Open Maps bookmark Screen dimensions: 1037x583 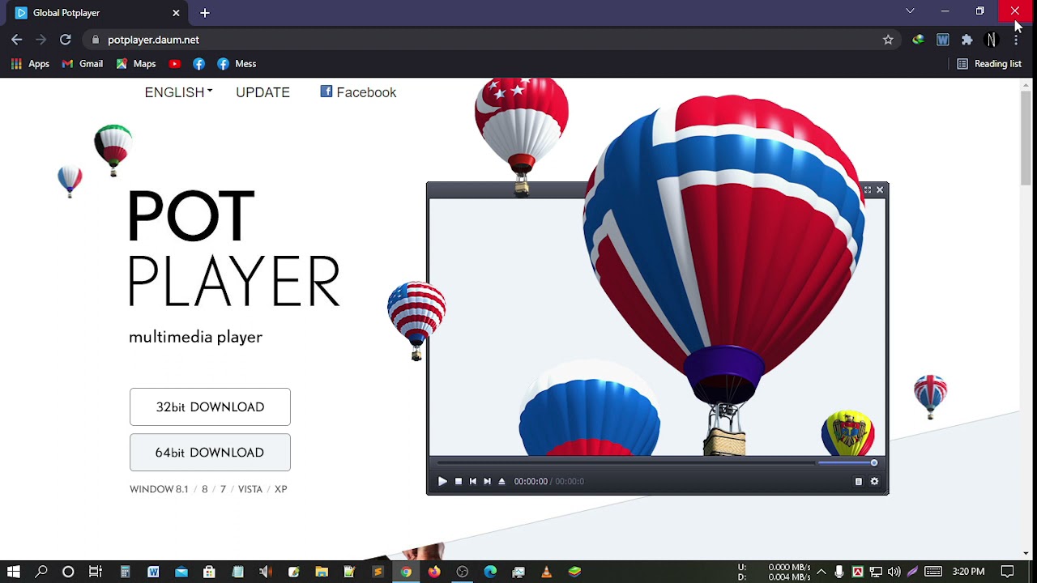pos(136,64)
